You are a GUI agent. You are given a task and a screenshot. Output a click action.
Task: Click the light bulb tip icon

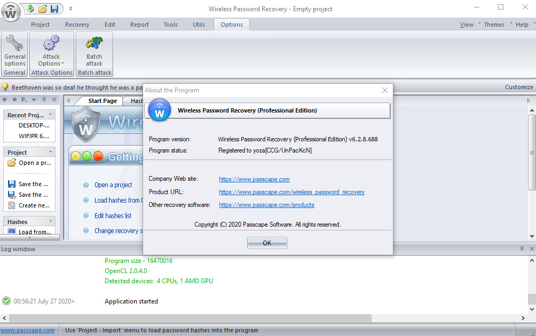[5, 87]
